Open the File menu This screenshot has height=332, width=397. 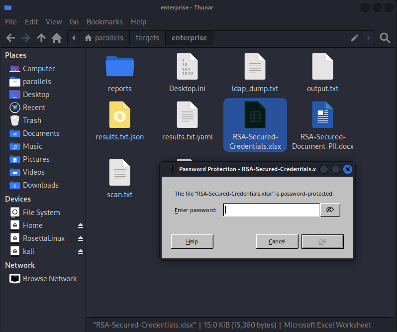[x=11, y=22]
